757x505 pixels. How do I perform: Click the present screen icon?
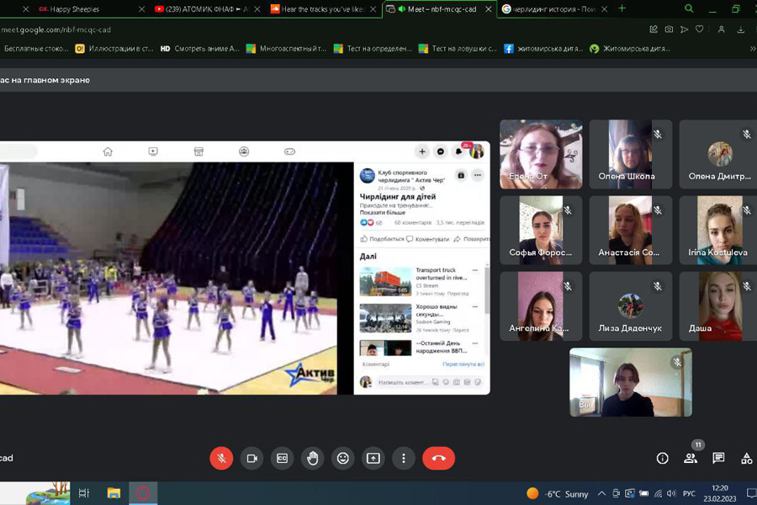(x=373, y=458)
